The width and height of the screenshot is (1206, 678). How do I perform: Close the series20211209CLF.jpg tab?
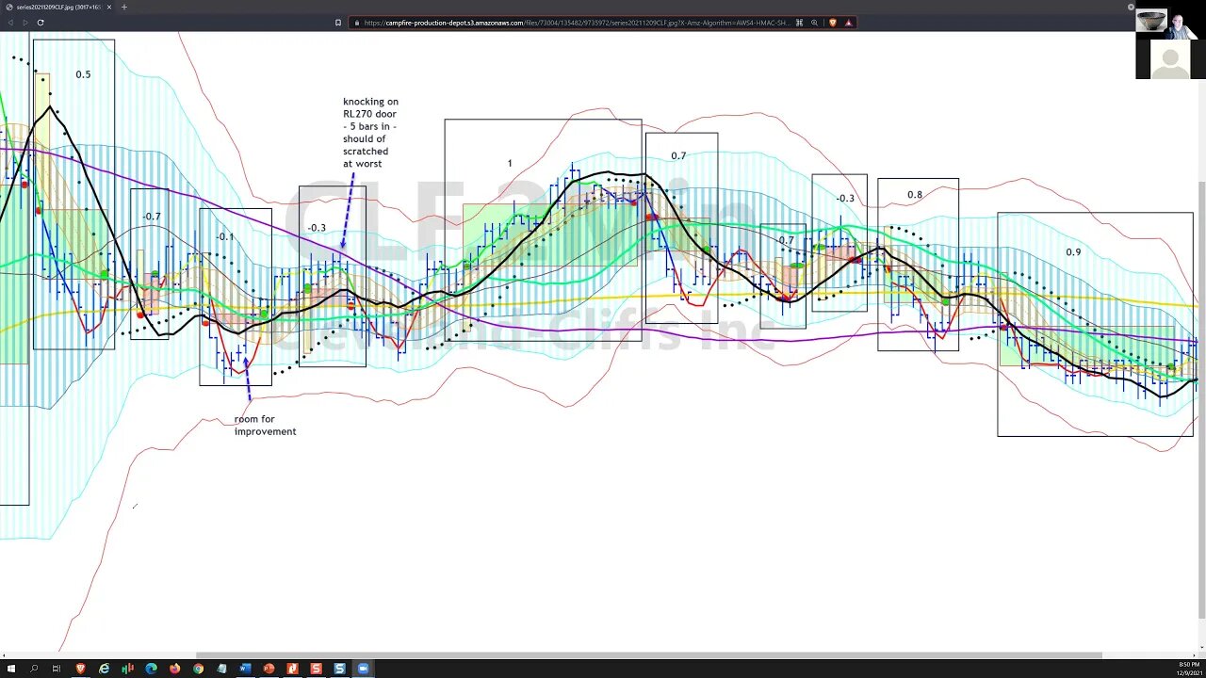pos(109,7)
